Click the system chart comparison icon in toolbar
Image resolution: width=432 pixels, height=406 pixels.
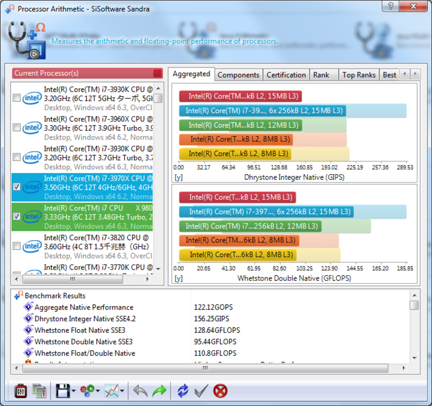(39, 391)
